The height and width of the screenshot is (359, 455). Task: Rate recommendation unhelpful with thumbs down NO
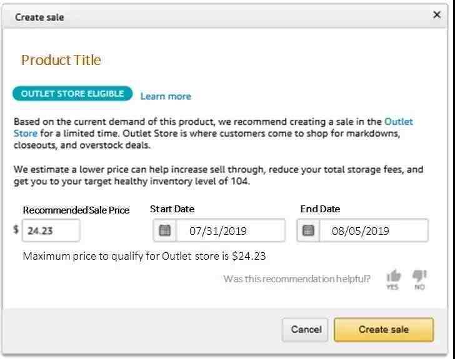pyautogui.click(x=419, y=280)
